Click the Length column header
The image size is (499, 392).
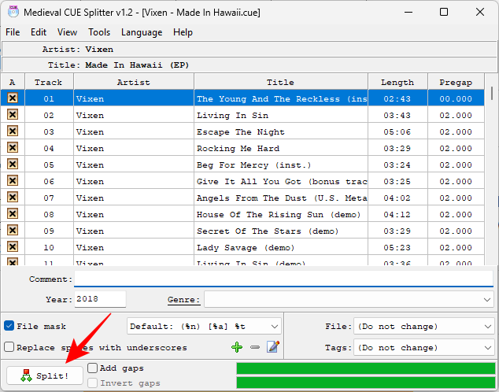pyautogui.click(x=397, y=82)
